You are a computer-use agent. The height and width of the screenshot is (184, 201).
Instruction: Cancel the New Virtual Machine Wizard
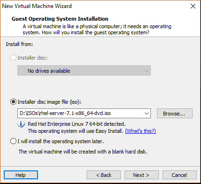tap(179, 175)
